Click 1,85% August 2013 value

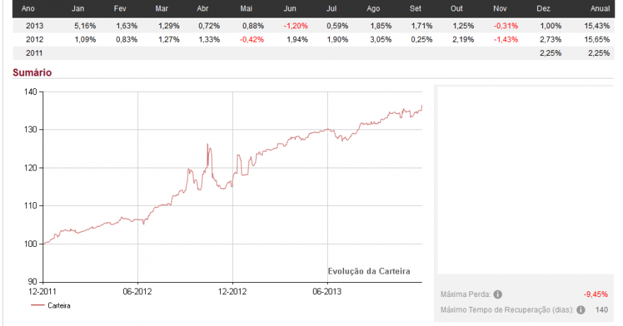381,25
